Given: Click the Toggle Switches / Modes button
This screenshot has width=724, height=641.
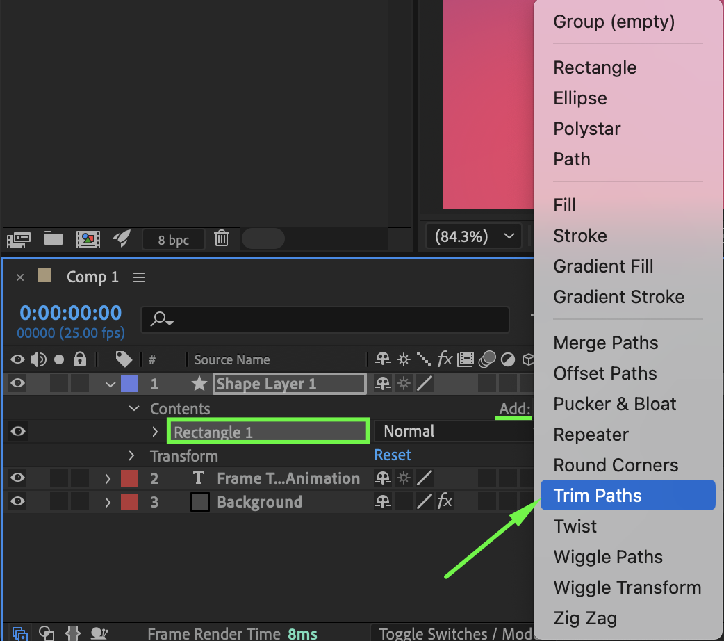Looking at the screenshot, I should point(453,633).
